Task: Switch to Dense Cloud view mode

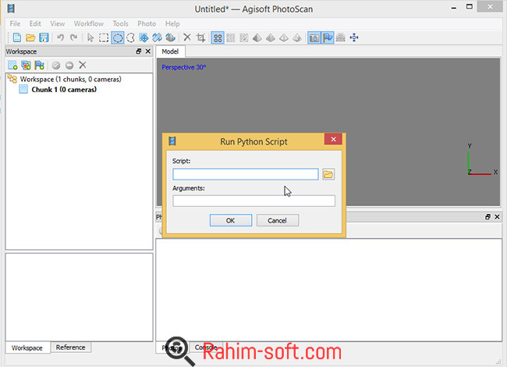Action: [x=231, y=37]
